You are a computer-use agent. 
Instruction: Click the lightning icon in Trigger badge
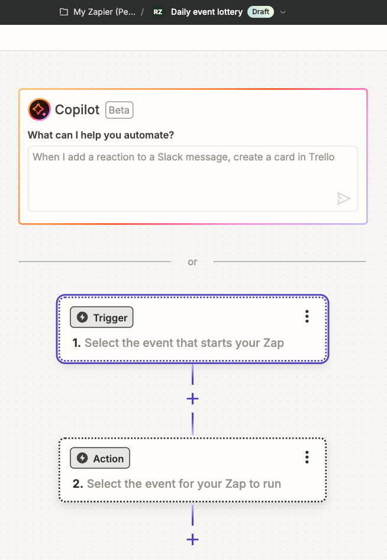click(x=83, y=318)
